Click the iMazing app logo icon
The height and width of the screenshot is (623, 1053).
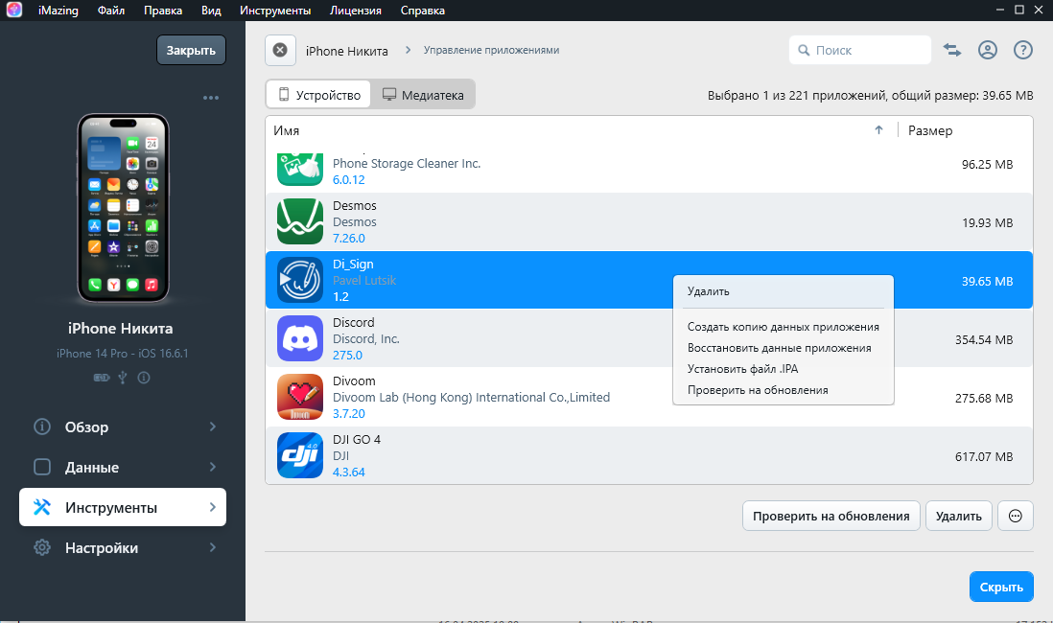tap(14, 11)
